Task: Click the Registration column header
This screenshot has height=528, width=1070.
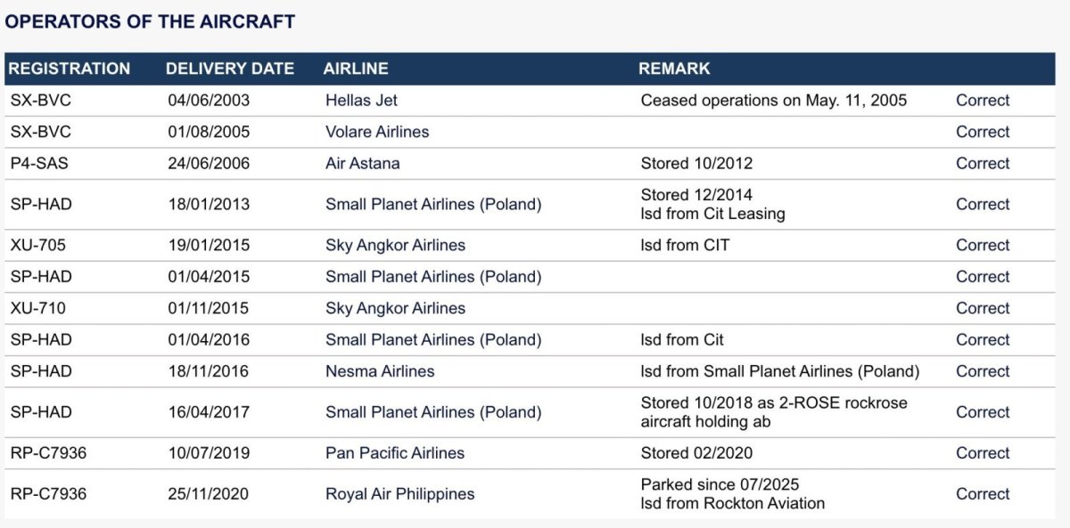Action: click(x=70, y=69)
